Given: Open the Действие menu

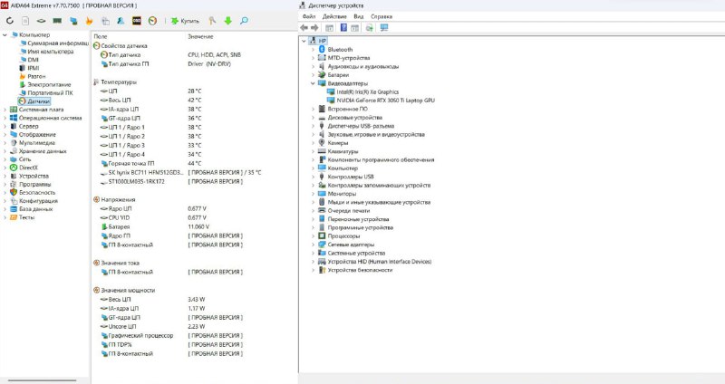Looking at the screenshot, I should point(334,16).
